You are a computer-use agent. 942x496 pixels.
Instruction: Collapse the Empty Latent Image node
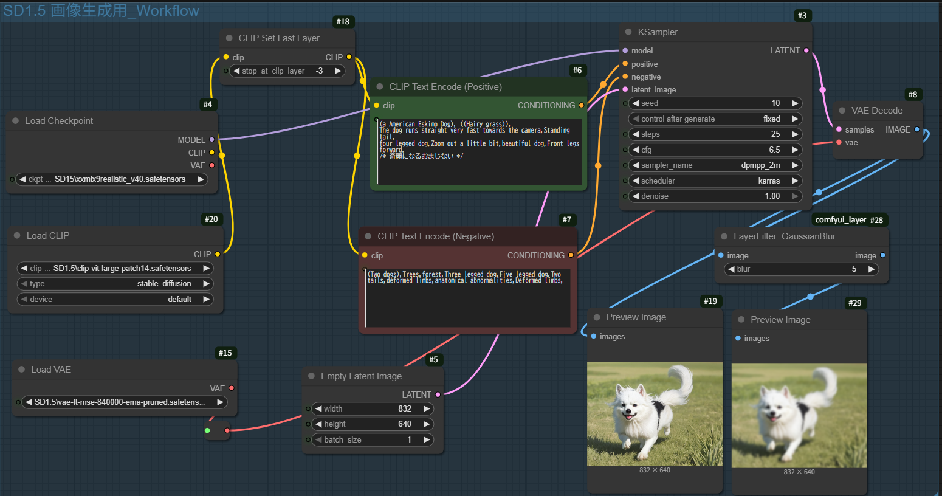pyautogui.click(x=312, y=376)
